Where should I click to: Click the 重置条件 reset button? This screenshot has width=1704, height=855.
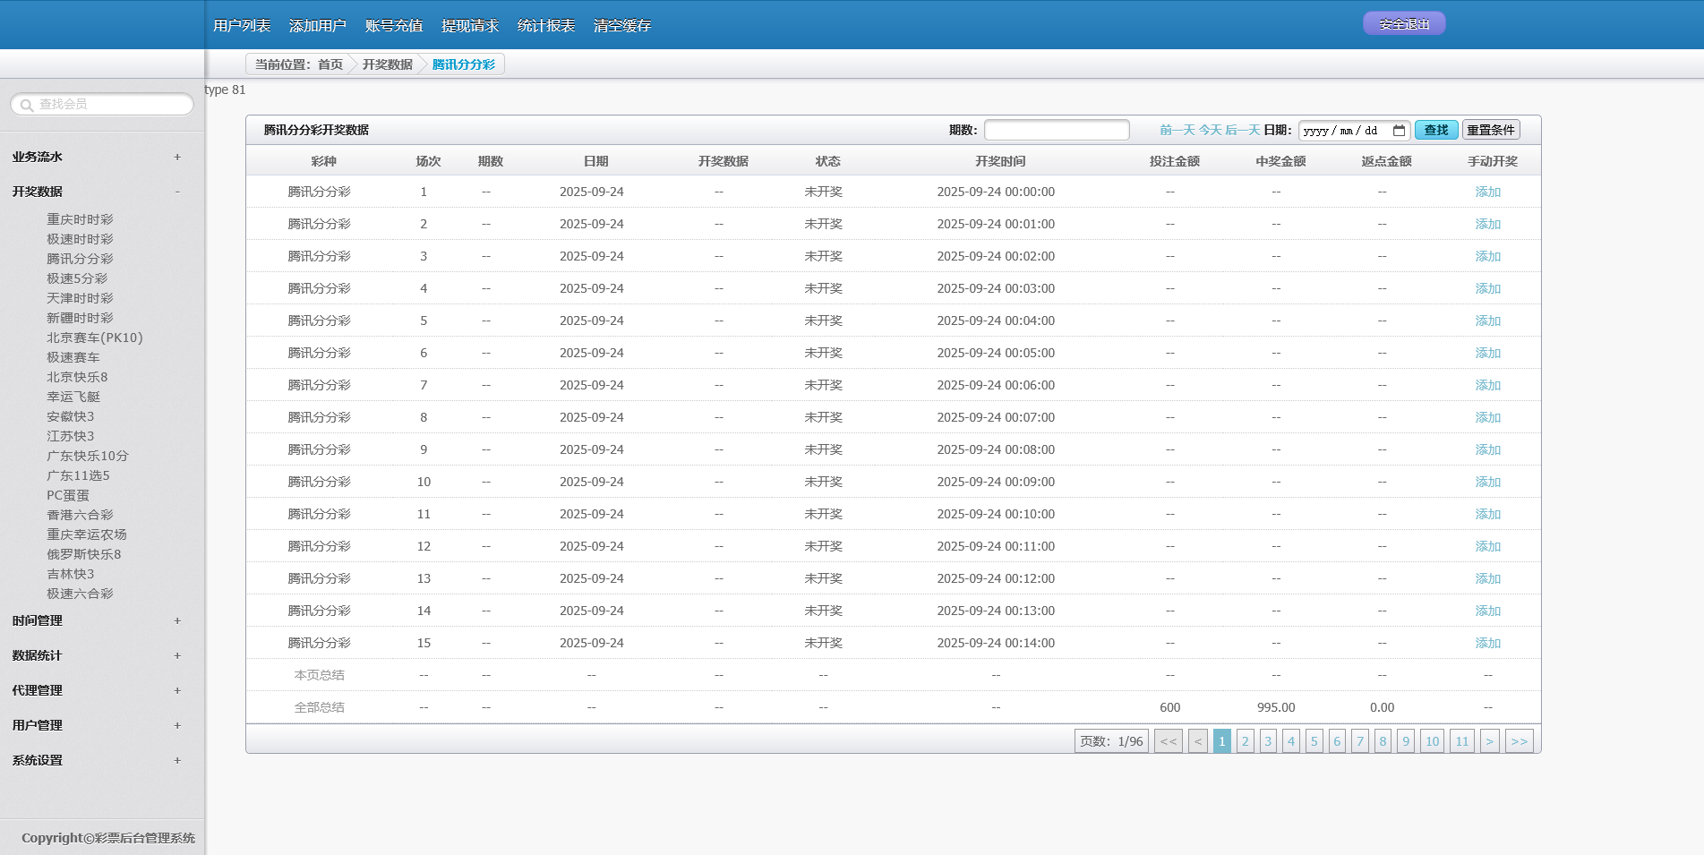(1491, 130)
